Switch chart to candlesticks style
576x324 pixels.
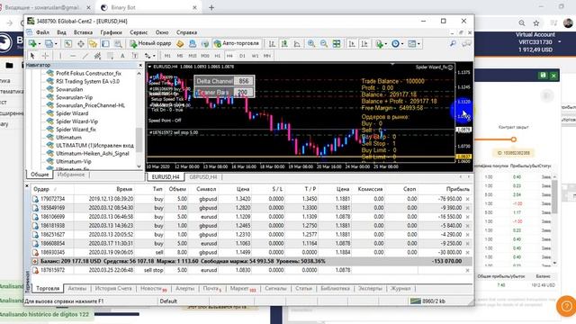(x=284, y=44)
